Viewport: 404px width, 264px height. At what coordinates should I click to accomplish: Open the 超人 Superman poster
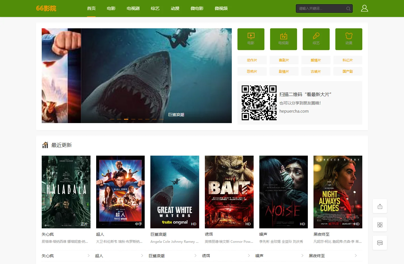click(x=120, y=192)
